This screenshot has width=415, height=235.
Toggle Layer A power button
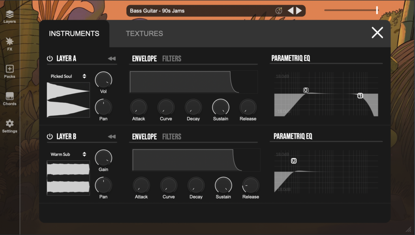[50, 59]
